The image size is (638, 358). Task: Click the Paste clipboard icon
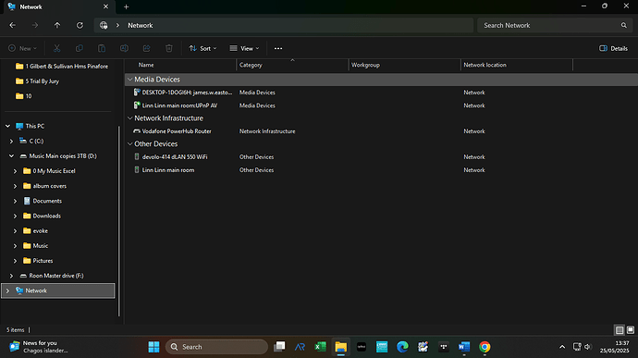tap(102, 48)
